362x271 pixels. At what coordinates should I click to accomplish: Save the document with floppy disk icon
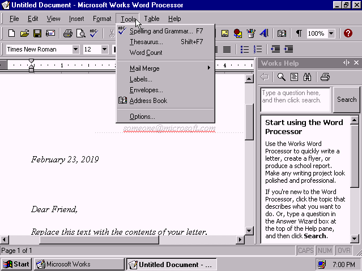tap(37, 33)
